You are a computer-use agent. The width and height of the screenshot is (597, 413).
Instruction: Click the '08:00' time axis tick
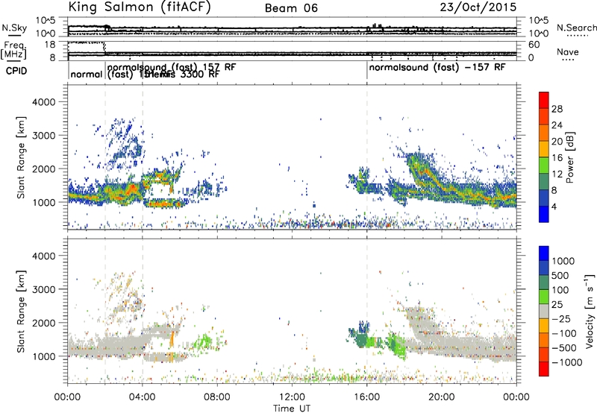217,397
